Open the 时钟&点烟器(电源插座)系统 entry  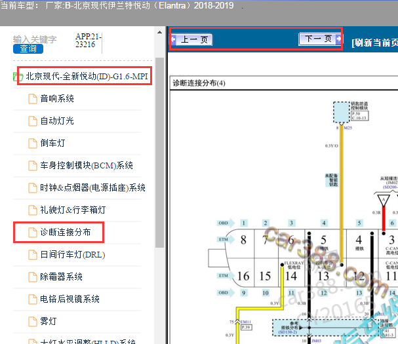point(92,188)
